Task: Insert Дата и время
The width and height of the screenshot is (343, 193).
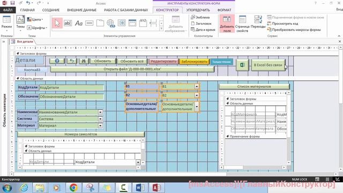Action: pos(203,29)
